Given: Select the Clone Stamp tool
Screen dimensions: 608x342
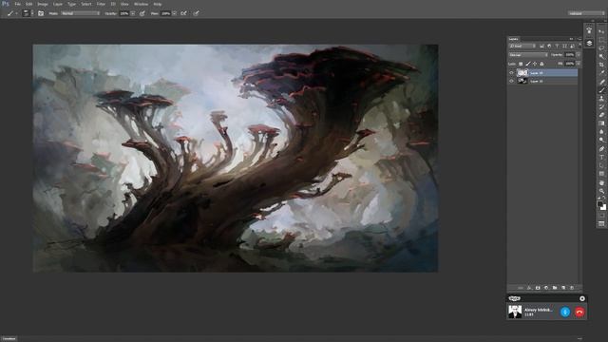Looking at the screenshot, I should (x=601, y=99).
